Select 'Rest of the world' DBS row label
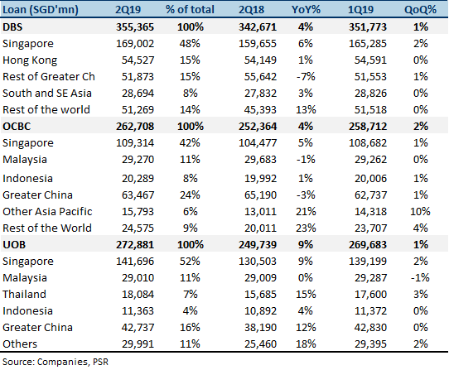The height and width of the screenshot is (370, 449). click(46, 109)
